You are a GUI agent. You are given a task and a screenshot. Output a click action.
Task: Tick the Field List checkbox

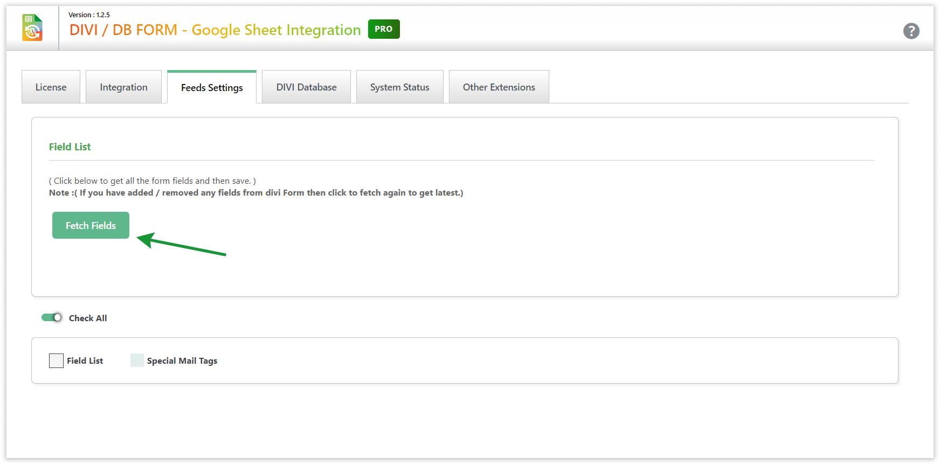pos(56,361)
